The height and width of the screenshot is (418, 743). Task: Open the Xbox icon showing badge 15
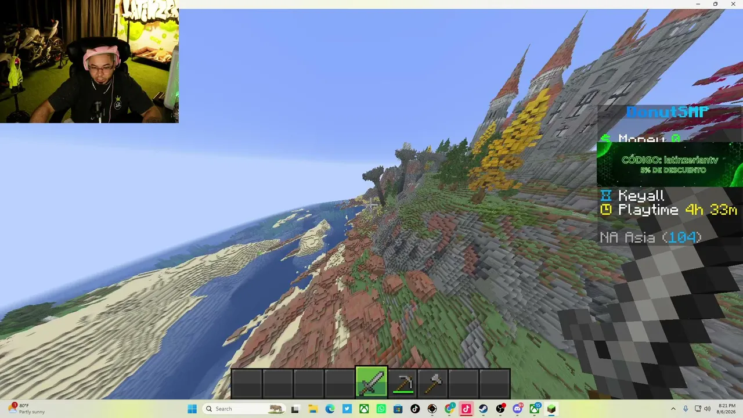pyautogui.click(x=535, y=409)
